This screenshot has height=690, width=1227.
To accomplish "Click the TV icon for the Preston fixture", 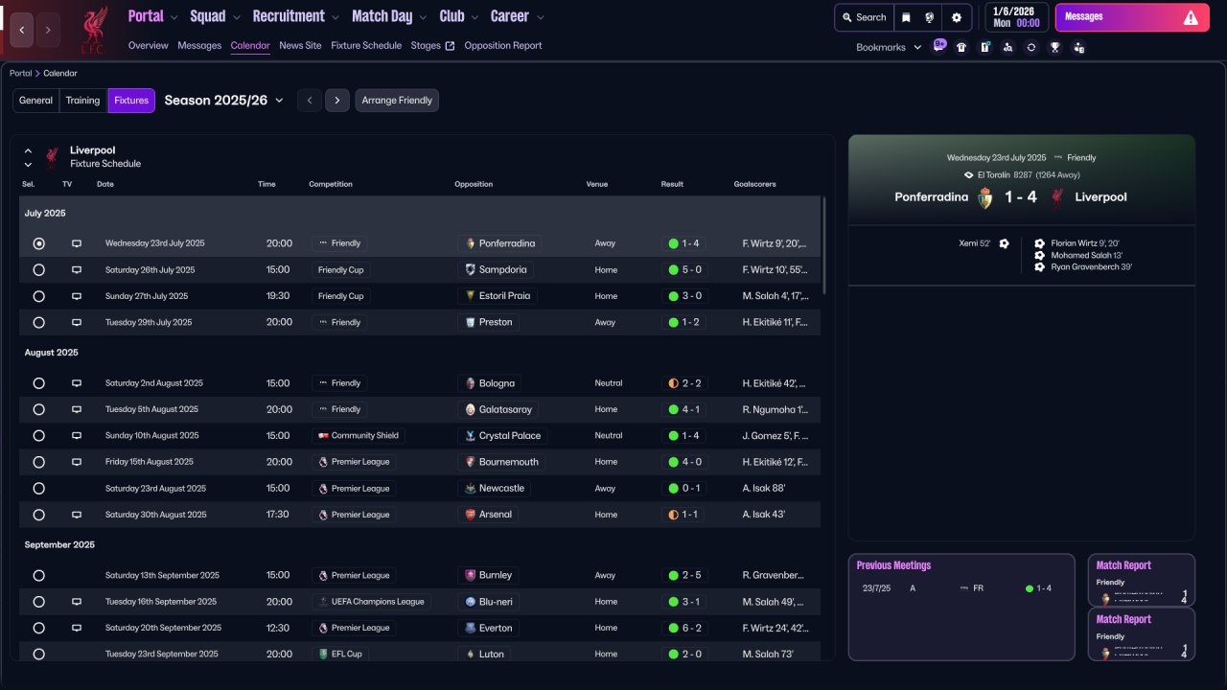I will tap(77, 323).
